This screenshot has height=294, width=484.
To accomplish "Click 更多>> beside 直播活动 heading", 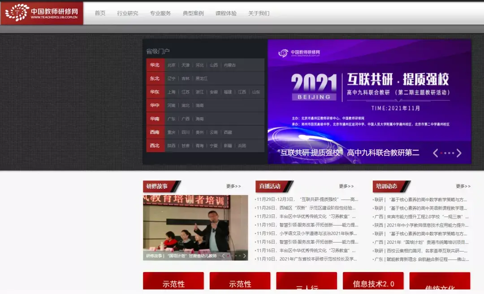I will coord(346,186).
